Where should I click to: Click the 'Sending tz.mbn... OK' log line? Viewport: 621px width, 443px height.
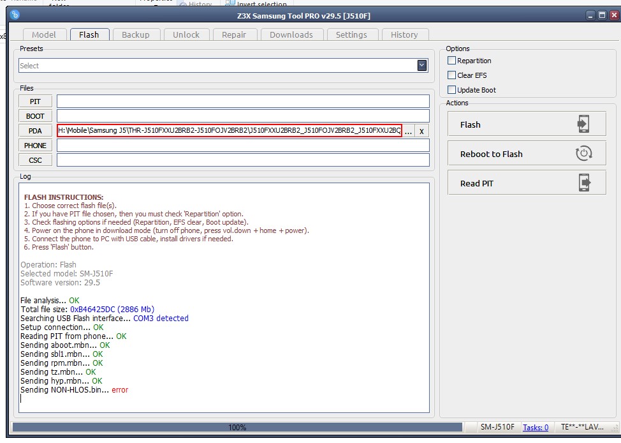pos(58,372)
